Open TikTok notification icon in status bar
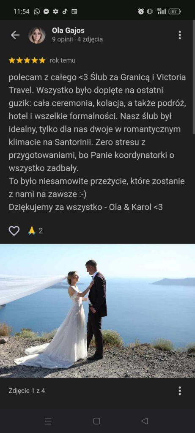Image resolution: width=195 pixels, height=433 pixels. pos(65,11)
